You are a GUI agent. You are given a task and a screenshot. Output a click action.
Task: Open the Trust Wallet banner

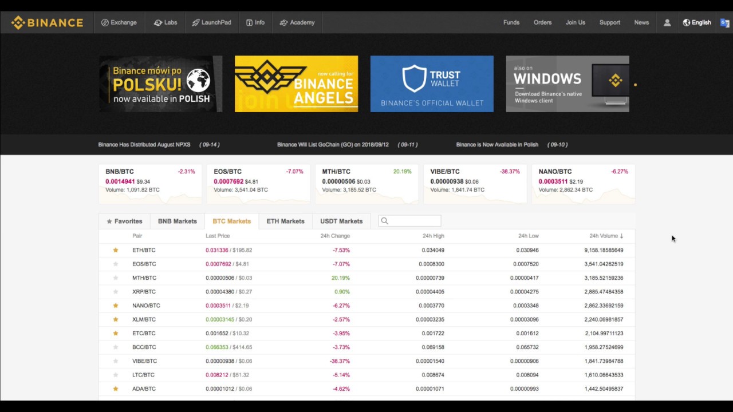click(432, 84)
